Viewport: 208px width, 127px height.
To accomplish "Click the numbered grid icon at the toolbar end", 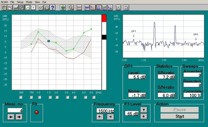I will tap(126, 8).
